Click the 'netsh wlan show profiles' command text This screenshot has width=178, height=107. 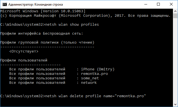click(x=72, y=25)
